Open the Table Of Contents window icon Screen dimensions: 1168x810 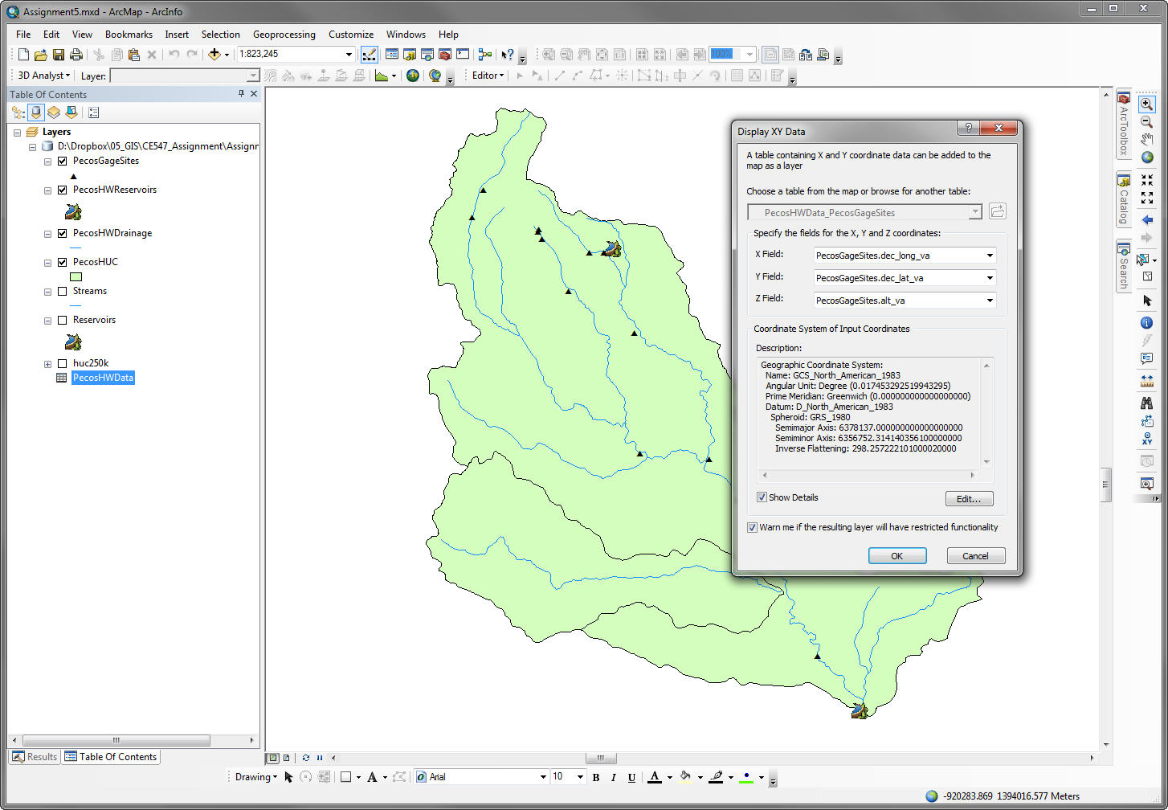(x=392, y=55)
